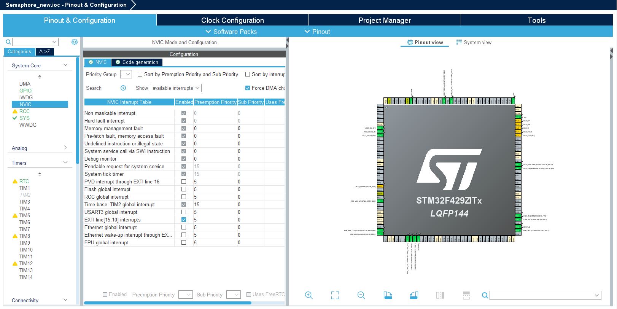Open the Software Packs dropdown

(231, 32)
